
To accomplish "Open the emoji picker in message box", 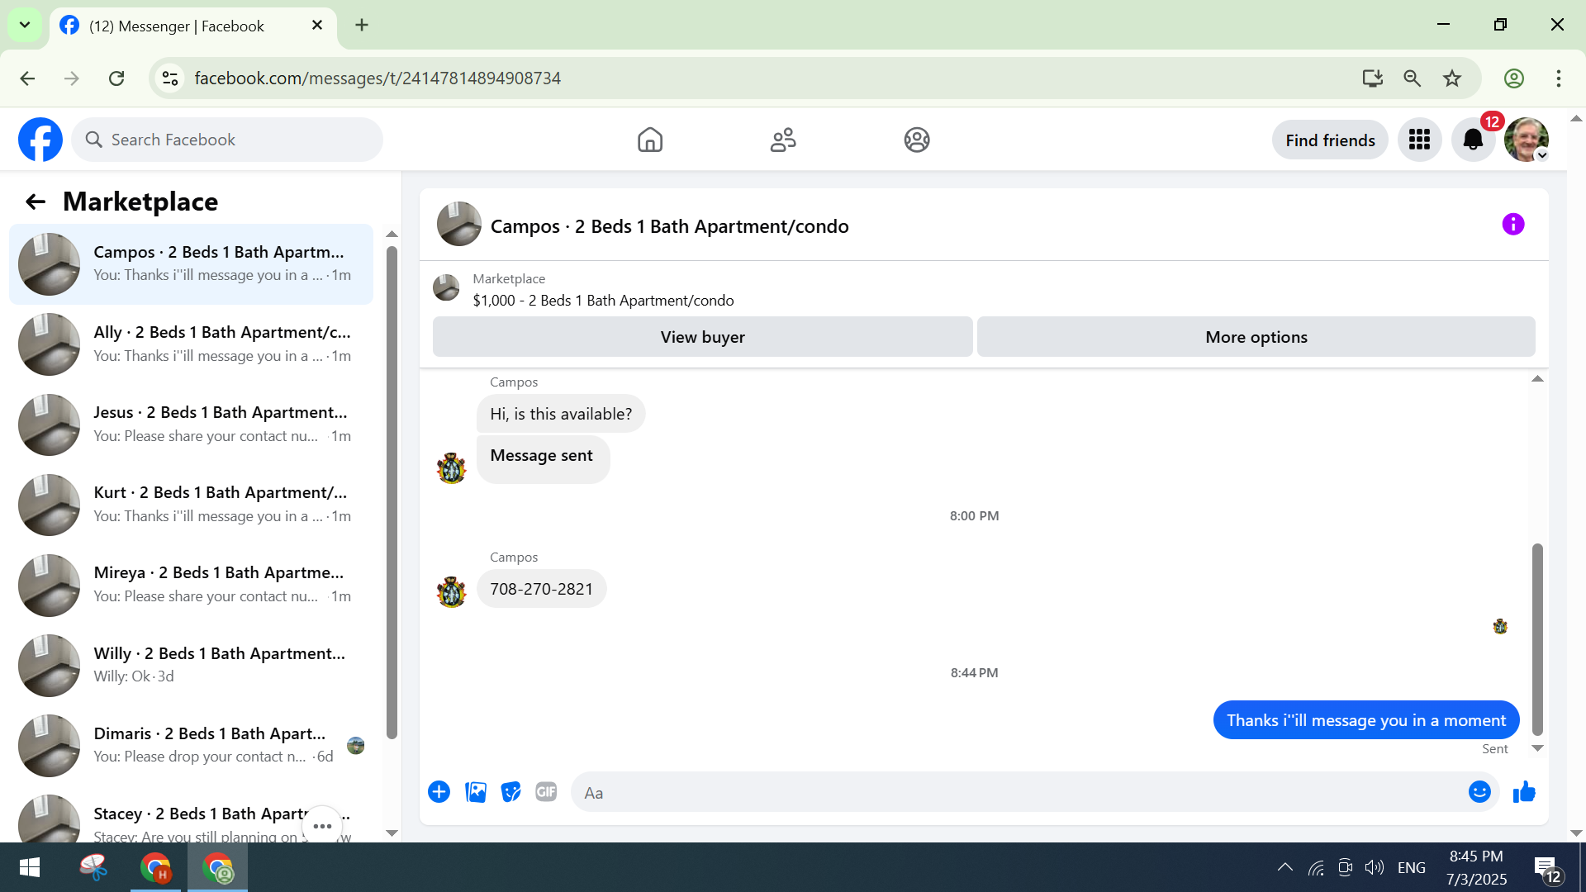I will click(x=1479, y=793).
